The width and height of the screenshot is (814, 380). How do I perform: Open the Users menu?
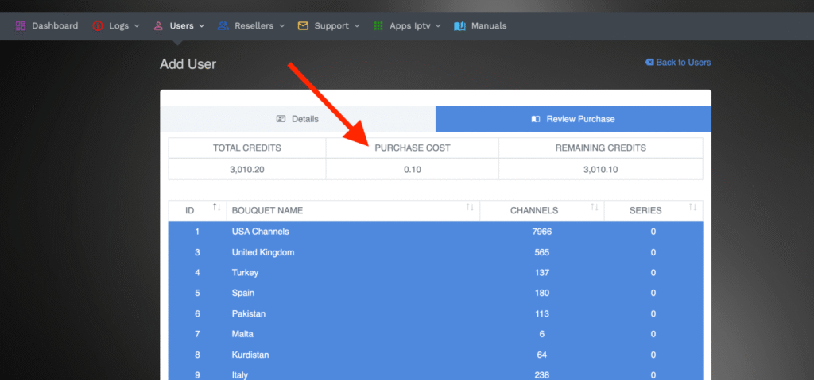point(179,26)
